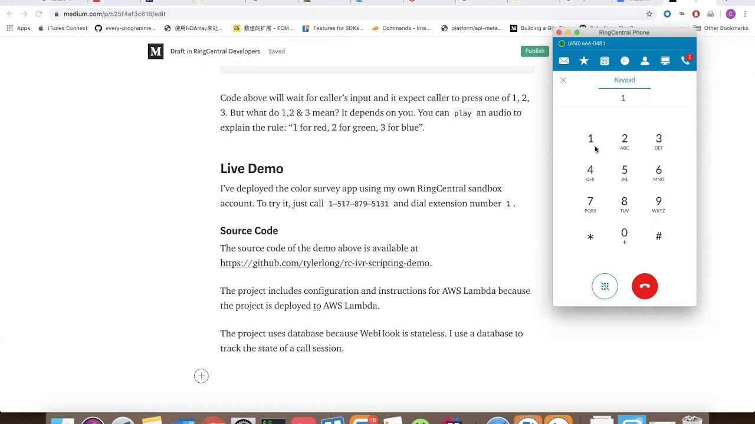Screen dimensions: 755x424
Task: Bookmark page with star icon
Action: tap(649, 14)
